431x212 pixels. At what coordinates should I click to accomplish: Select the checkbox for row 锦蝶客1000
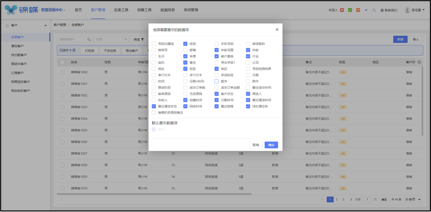click(x=63, y=72)
